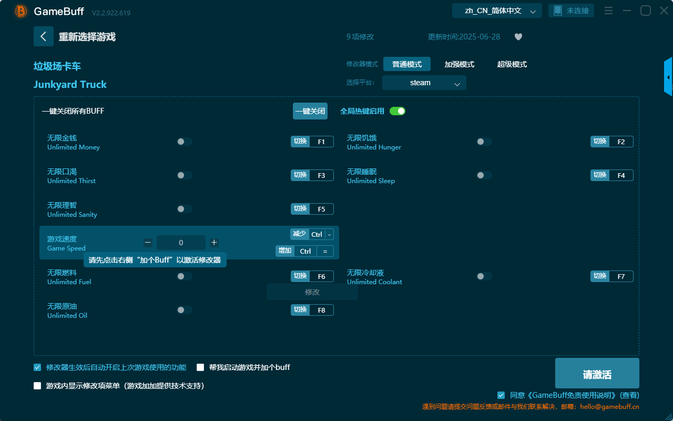Expand the blue side panel on right edge
The width and height of the screenshot is (673, 421).
668,76
